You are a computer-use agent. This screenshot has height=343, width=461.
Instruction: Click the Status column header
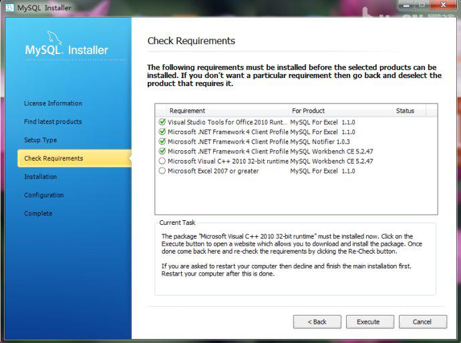(x=409, y=111)
